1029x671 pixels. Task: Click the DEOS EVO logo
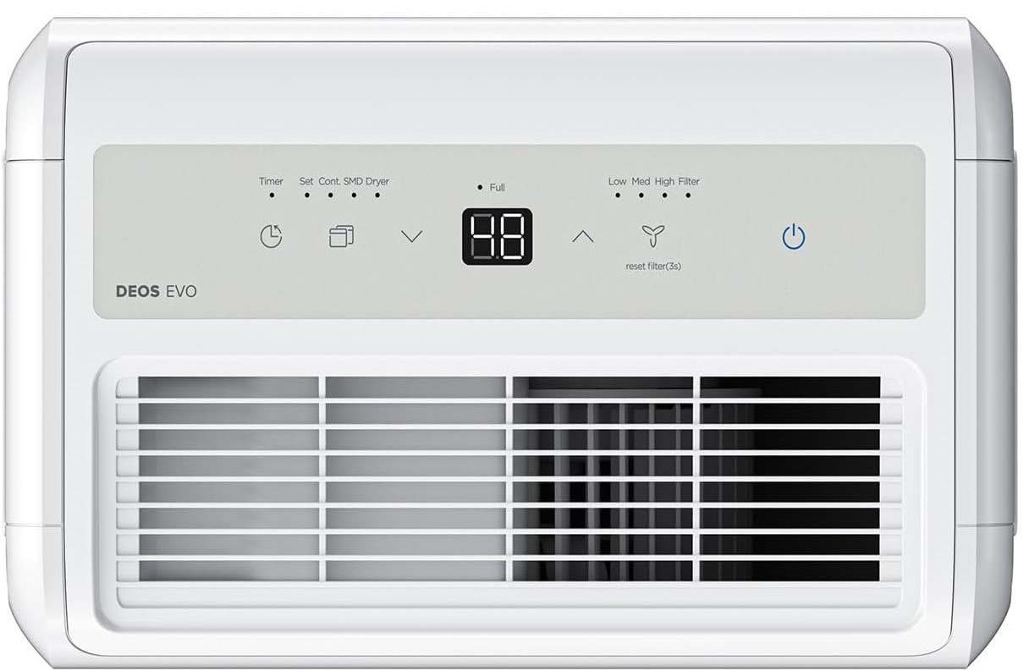pyautogui.click(x=157, y=291)
